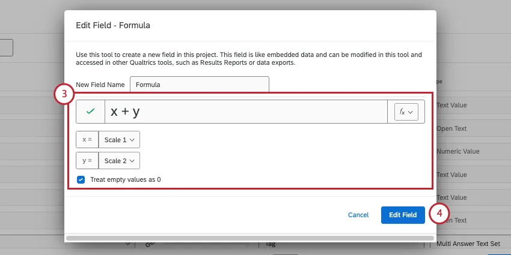Click the green formula validation checkmark

tap(90, 112)
